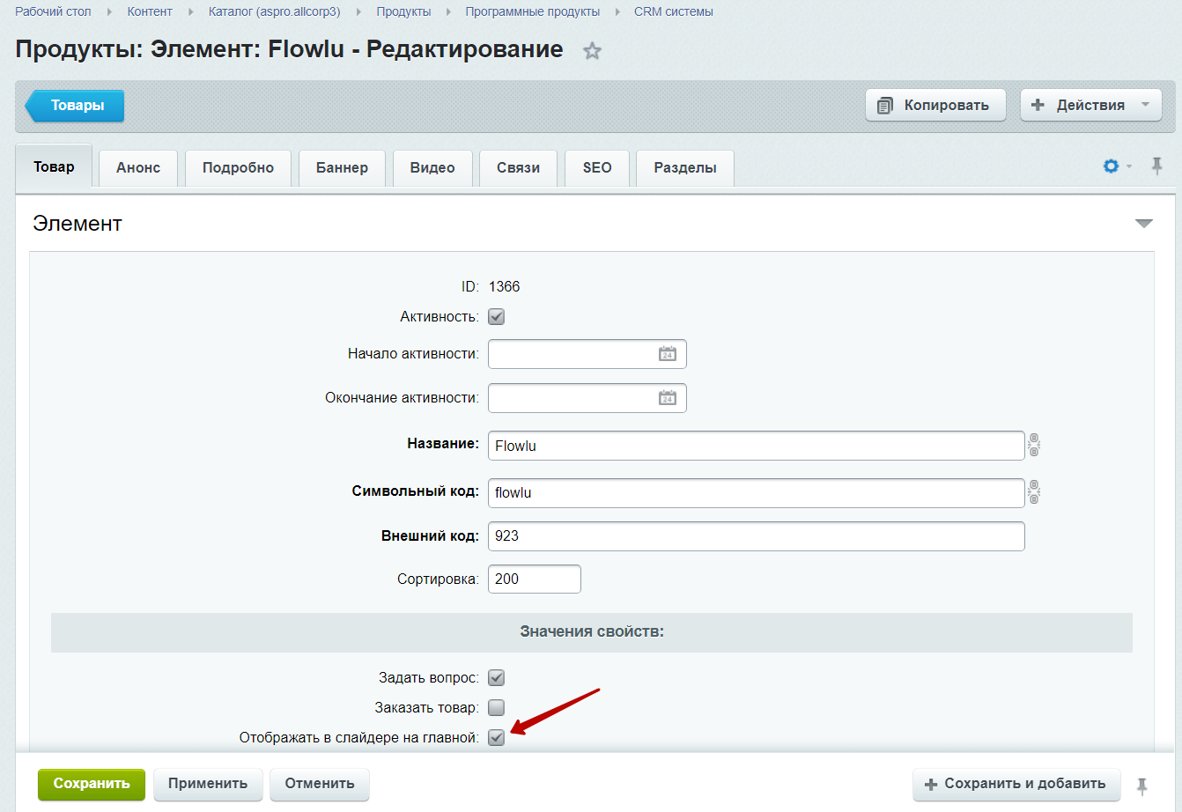This screenshot has width=1182, height=812.
Task: Go back to Товары list
Action: tap(75, 106)
